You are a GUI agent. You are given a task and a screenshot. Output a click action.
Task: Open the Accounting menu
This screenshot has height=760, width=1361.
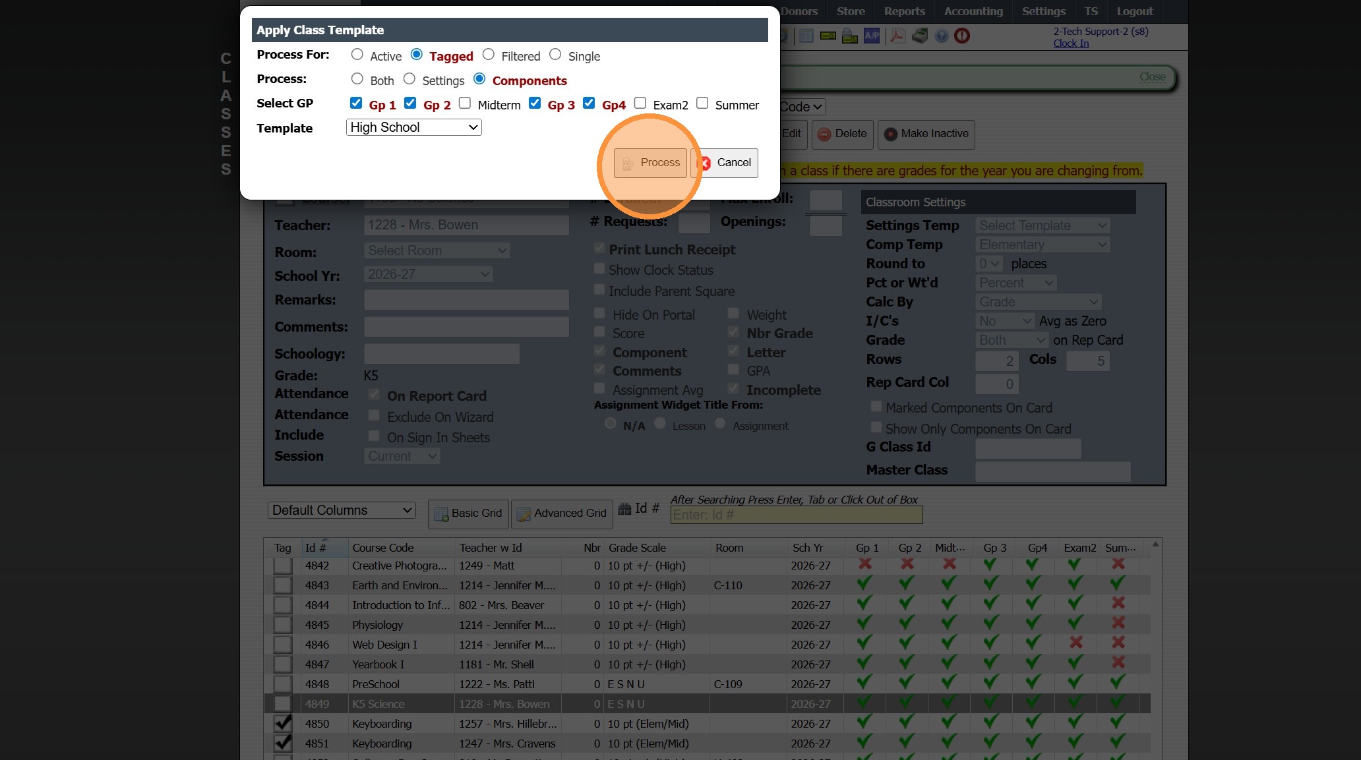coord(973,11)
